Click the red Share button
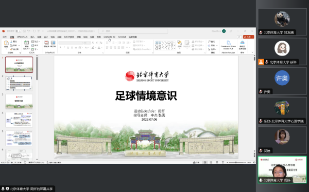The width and height of the screenshot is (309, 192). pos(249,37)
